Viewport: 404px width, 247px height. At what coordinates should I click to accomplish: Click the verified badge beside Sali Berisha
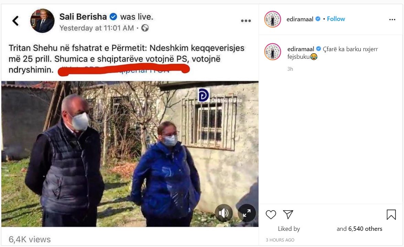pyautogui.click(x=113, y=17)
